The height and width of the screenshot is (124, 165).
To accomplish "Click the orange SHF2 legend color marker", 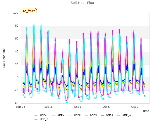I will coord(54,115).
